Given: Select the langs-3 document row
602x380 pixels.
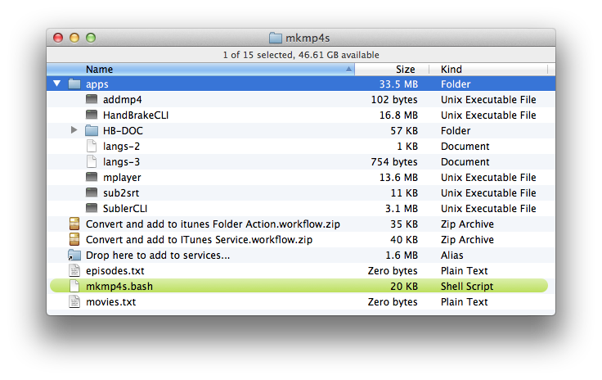Looking at the screenshot, I should pyautogui.click(x=301, y=161).
